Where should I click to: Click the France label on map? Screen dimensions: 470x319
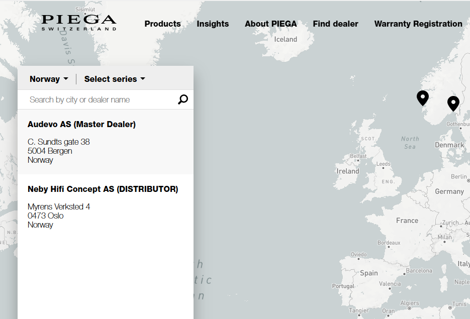pyautogui.click(x=407, y=220)
